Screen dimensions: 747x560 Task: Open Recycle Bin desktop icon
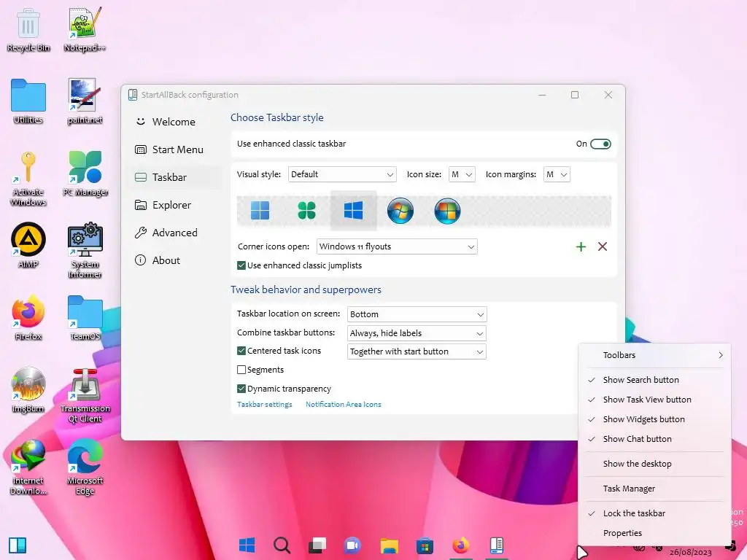pos(28,30)
